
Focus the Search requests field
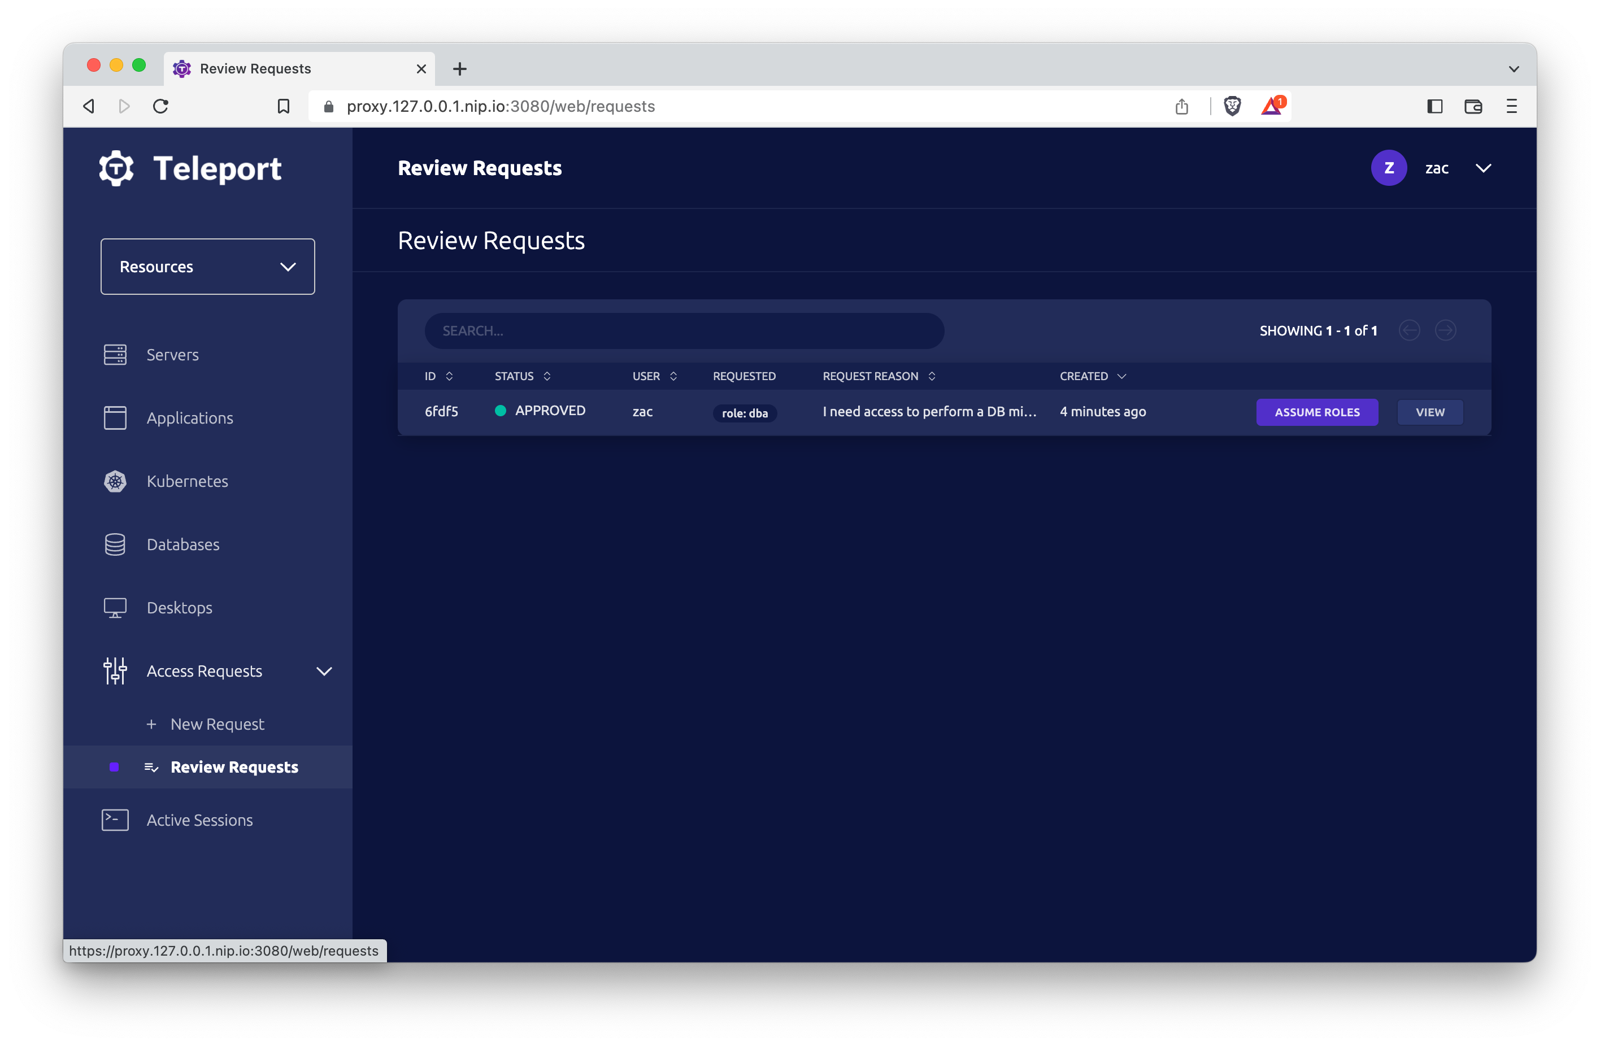point(684,331)
